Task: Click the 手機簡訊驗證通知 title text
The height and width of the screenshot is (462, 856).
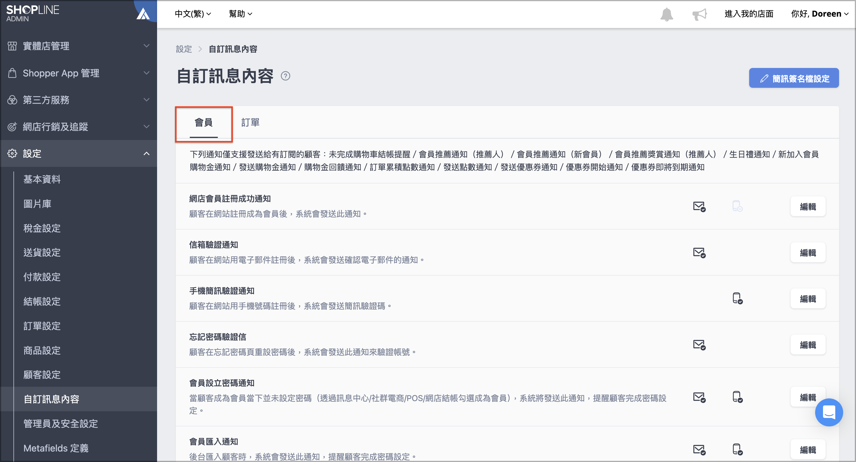Action: point(222,291)
